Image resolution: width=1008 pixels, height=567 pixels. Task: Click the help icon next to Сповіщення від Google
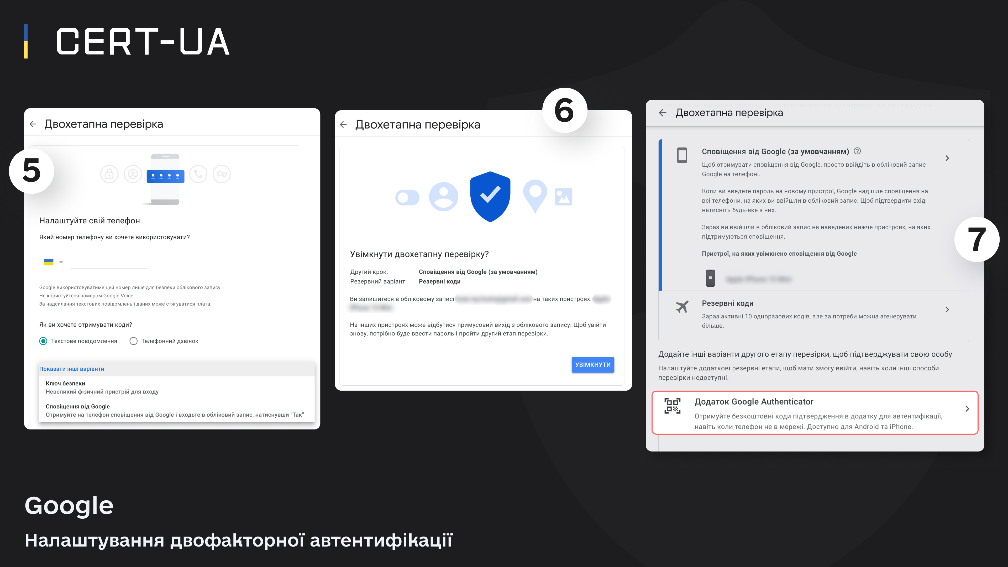(x=857, y=151)
